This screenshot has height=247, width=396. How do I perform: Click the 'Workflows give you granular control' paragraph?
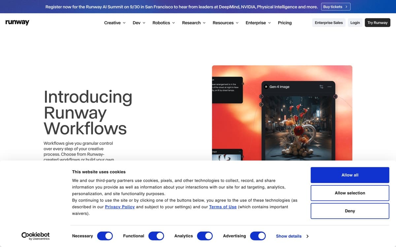coord(79,151)
